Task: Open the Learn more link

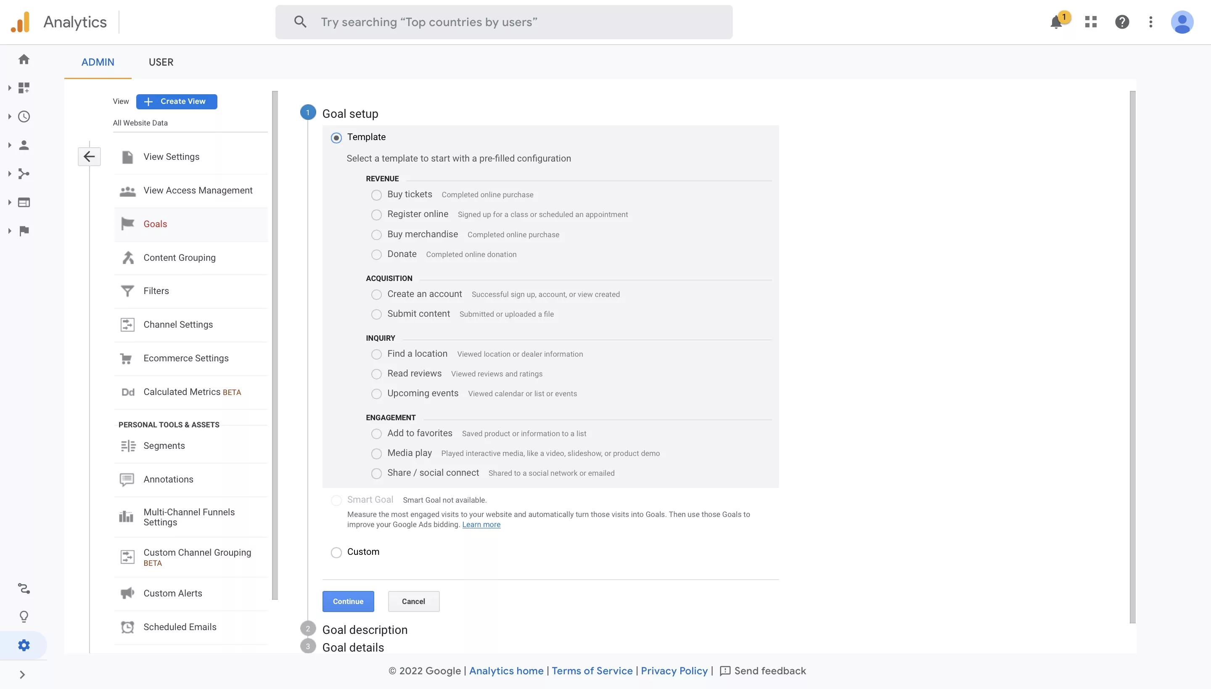Action: [x=481, y=524]
